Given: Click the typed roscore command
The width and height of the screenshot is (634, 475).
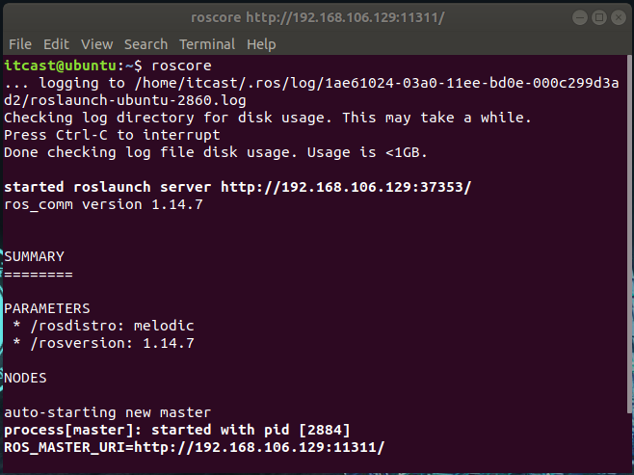Looking at the screenshot, I should (181, 66).
